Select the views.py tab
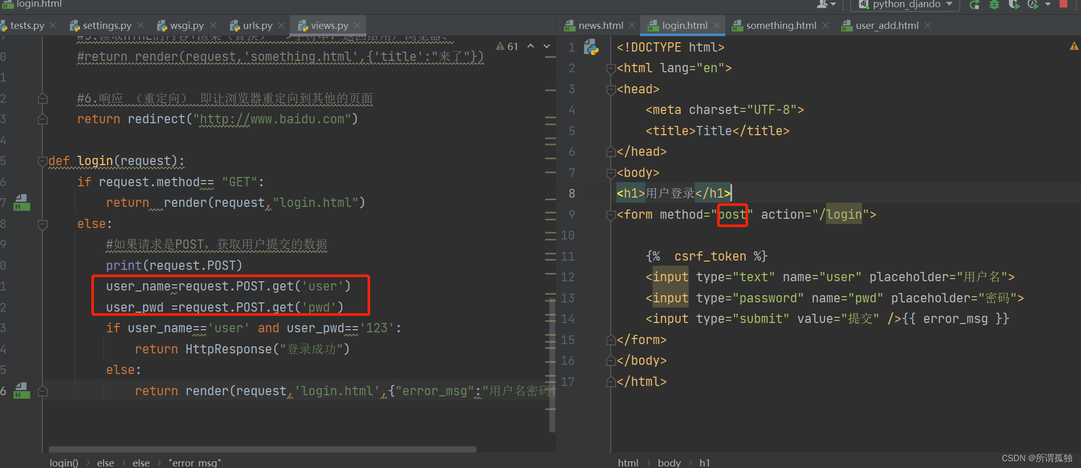 click(x=329, y=25)
